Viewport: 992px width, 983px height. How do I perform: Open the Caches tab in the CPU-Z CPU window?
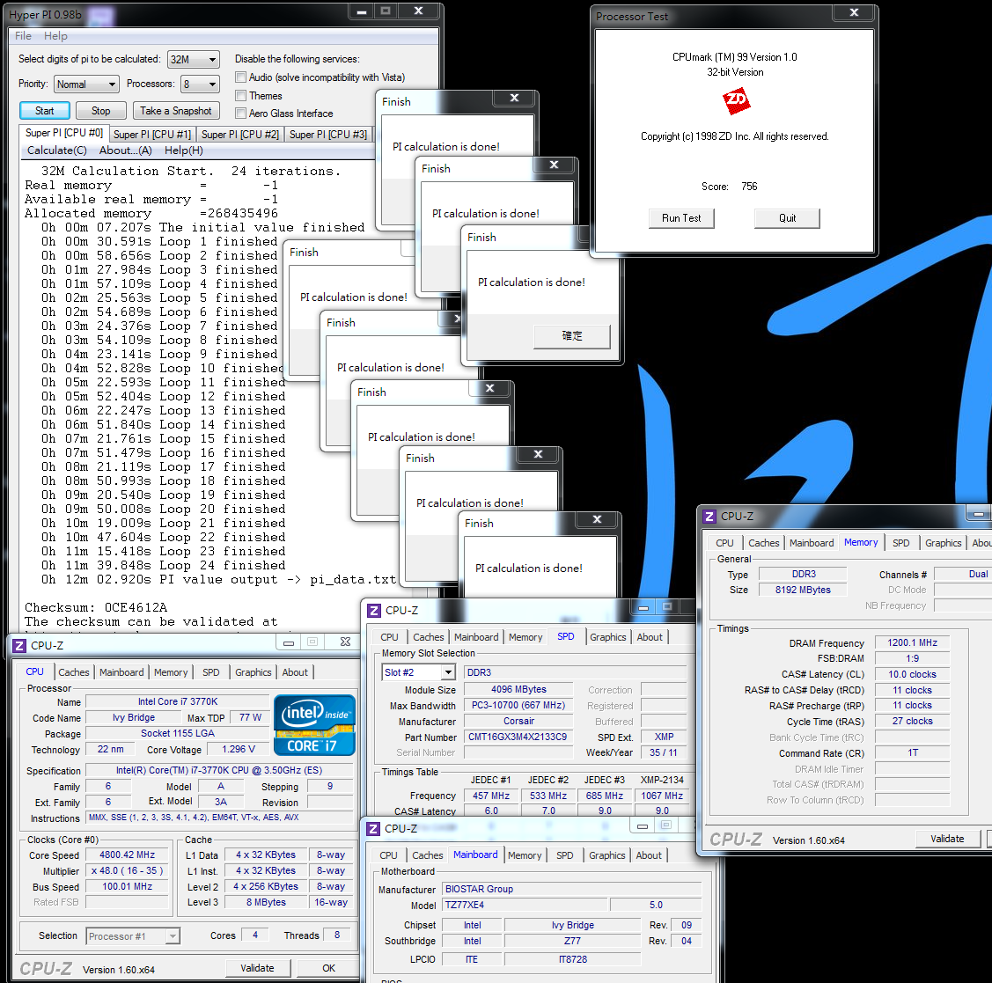[x=74, y=672]
